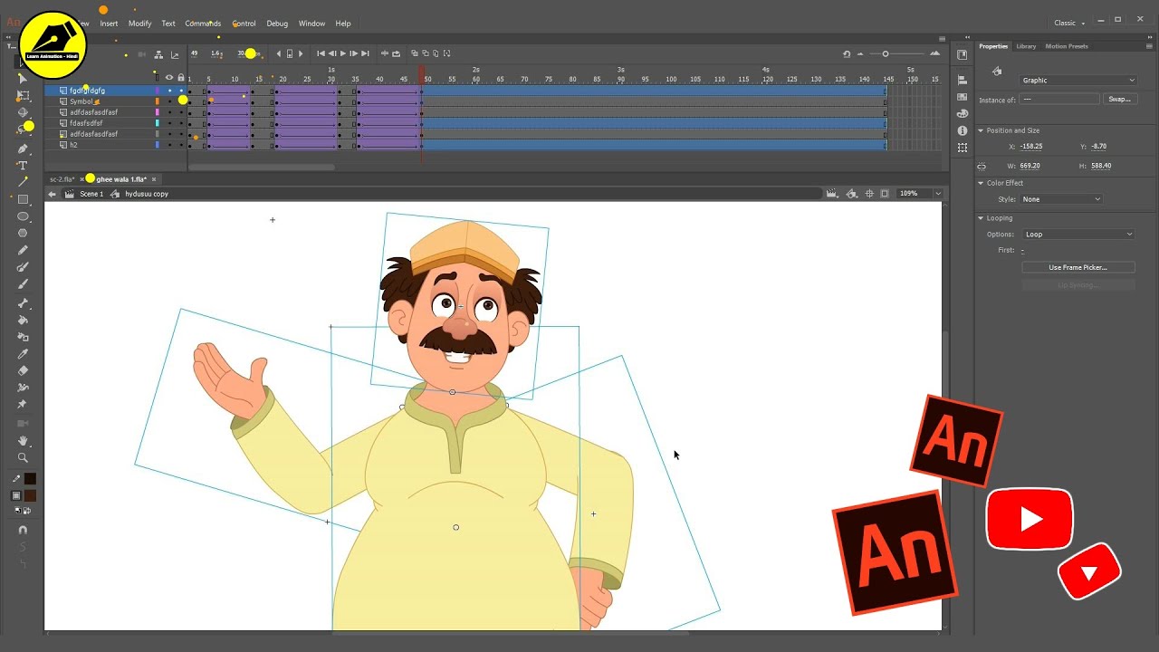Viewport: 1159px width, 652px height.
Task: Toggle visibility dot of fgdfgfdgfg layer
Action: click(x=169, y=91)
